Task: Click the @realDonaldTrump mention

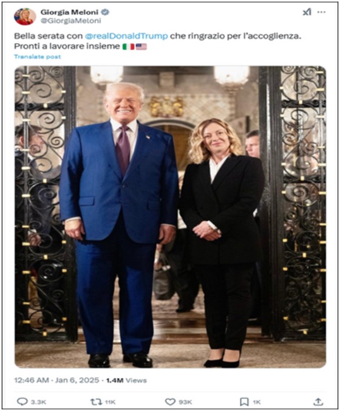Action: [126, 36]
